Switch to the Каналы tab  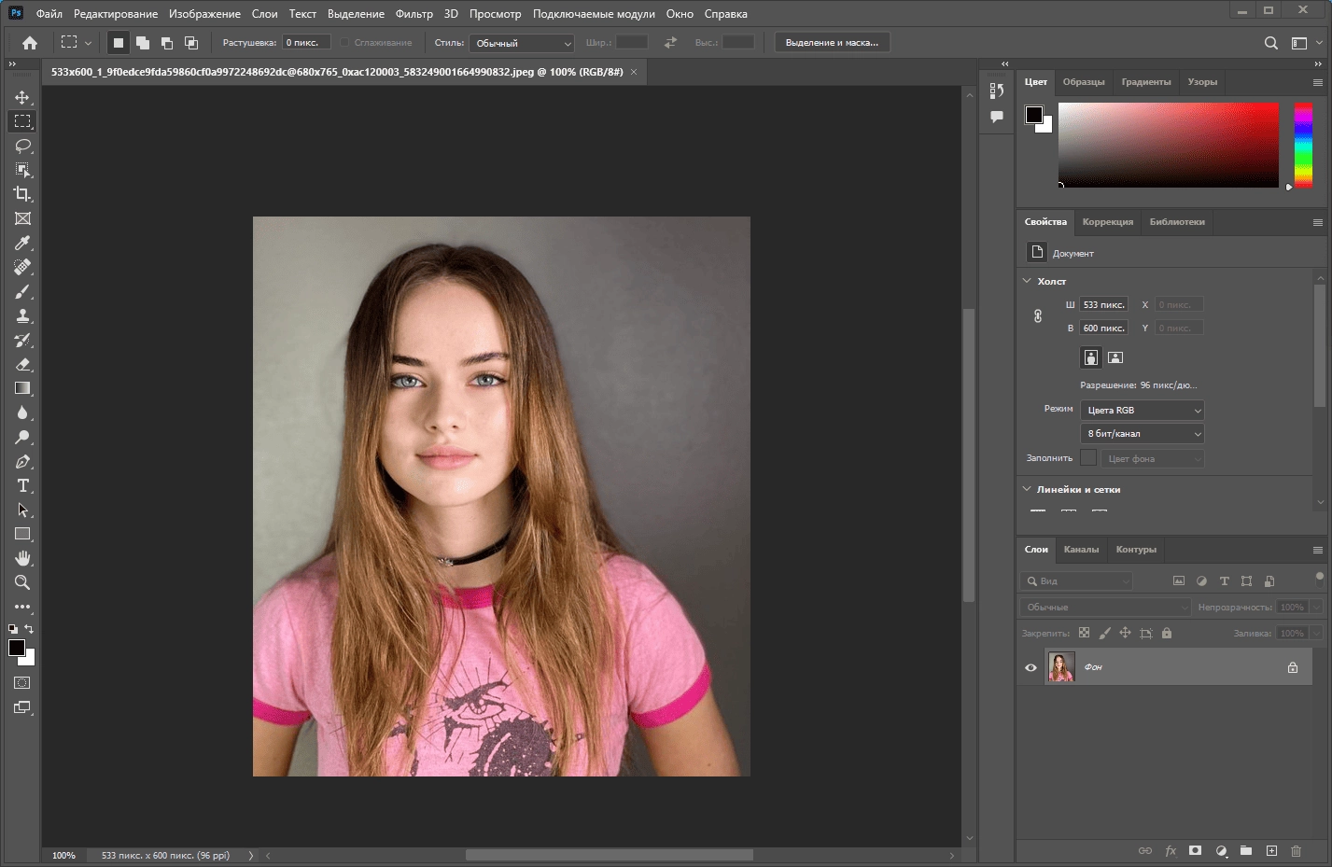(1081, 550)
